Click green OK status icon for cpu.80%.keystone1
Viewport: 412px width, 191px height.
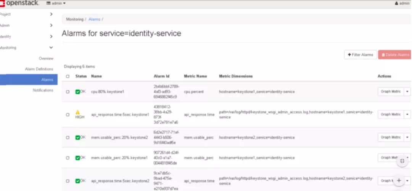(x=77, y=92)
